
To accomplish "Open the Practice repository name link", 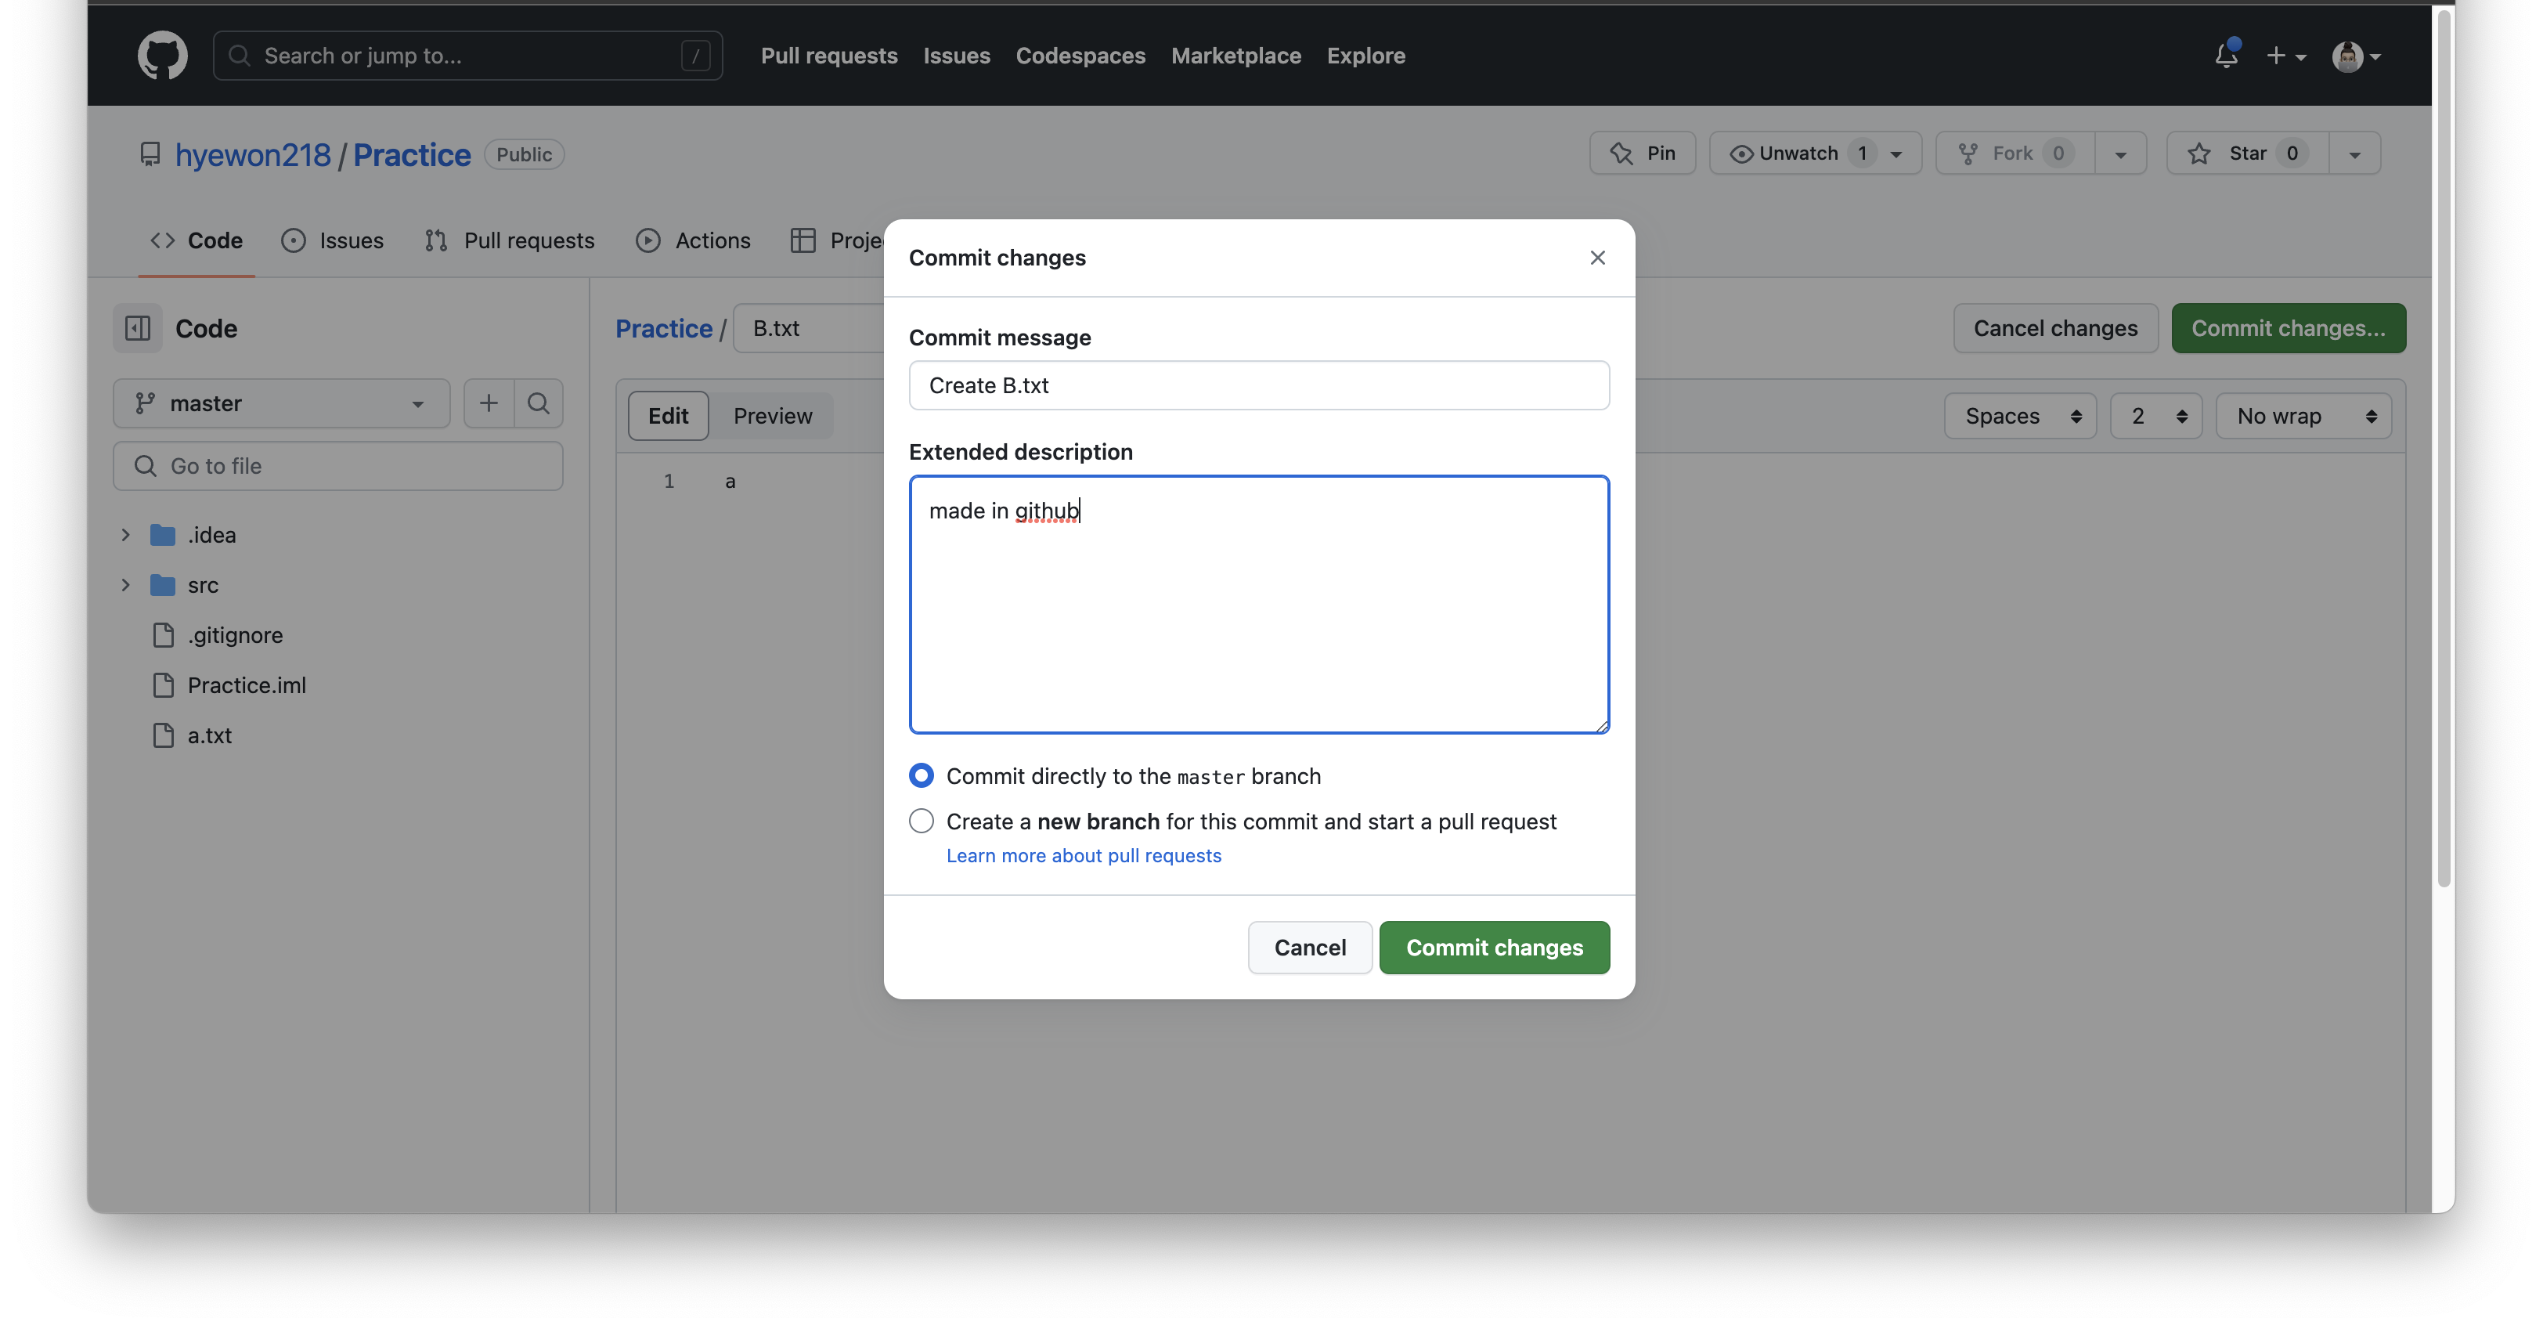I will pyautogui.click(x=412, y=155).
